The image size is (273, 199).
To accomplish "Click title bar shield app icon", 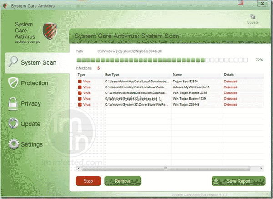I will click(5, 6).
